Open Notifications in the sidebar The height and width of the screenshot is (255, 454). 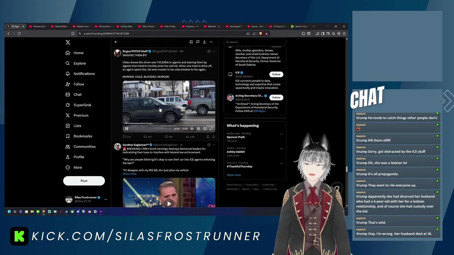(x=80, y=74)
